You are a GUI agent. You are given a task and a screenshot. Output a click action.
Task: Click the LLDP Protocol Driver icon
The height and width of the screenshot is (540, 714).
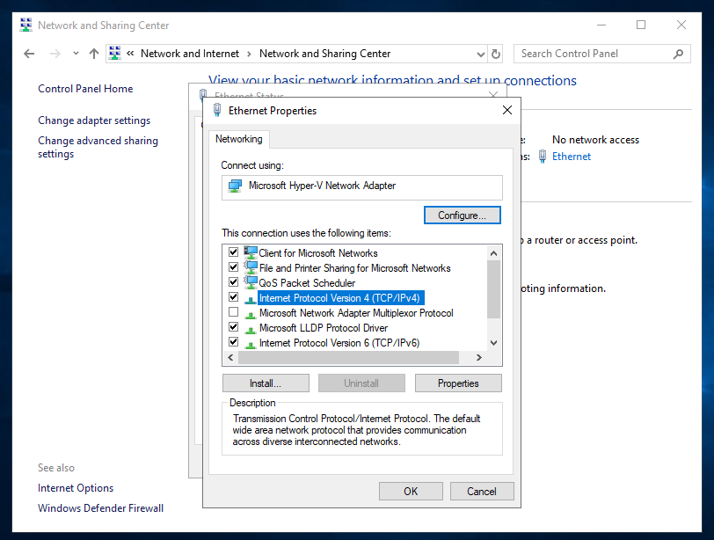click(250, 329)
